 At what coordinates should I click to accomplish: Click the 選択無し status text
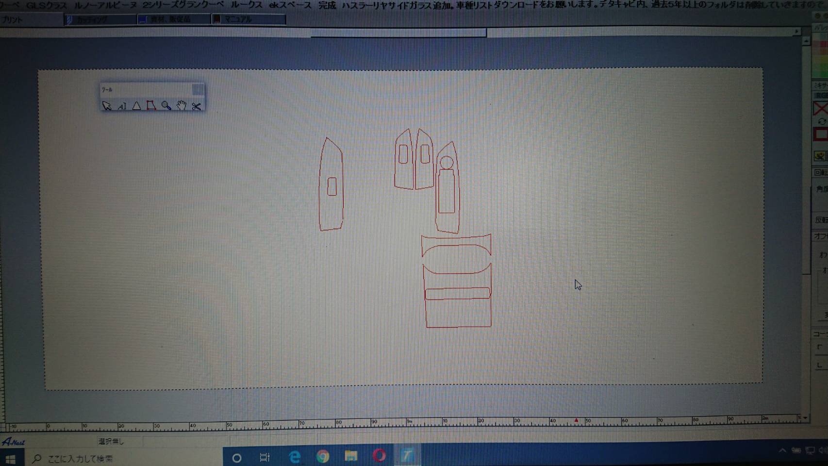point(111,441)
